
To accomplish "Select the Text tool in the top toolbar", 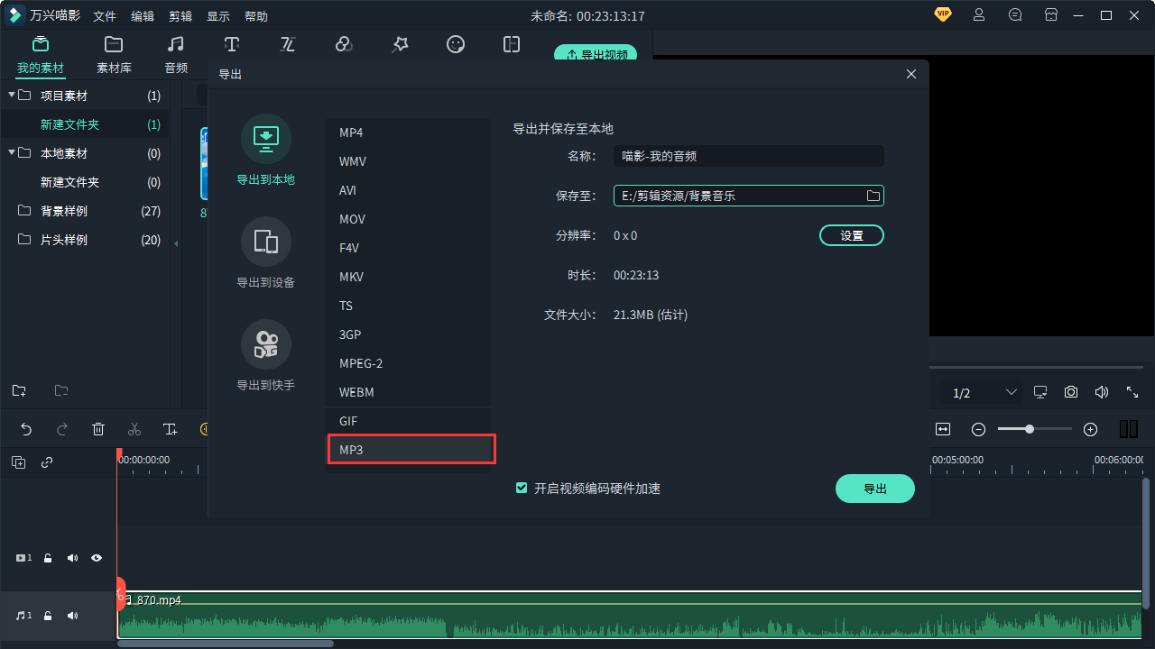I will pos(232,44).
